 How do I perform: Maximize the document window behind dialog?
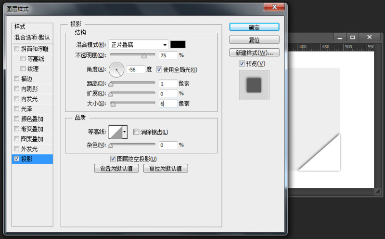pos(353,37)
